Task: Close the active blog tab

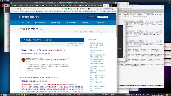Action: coord(108,6)
